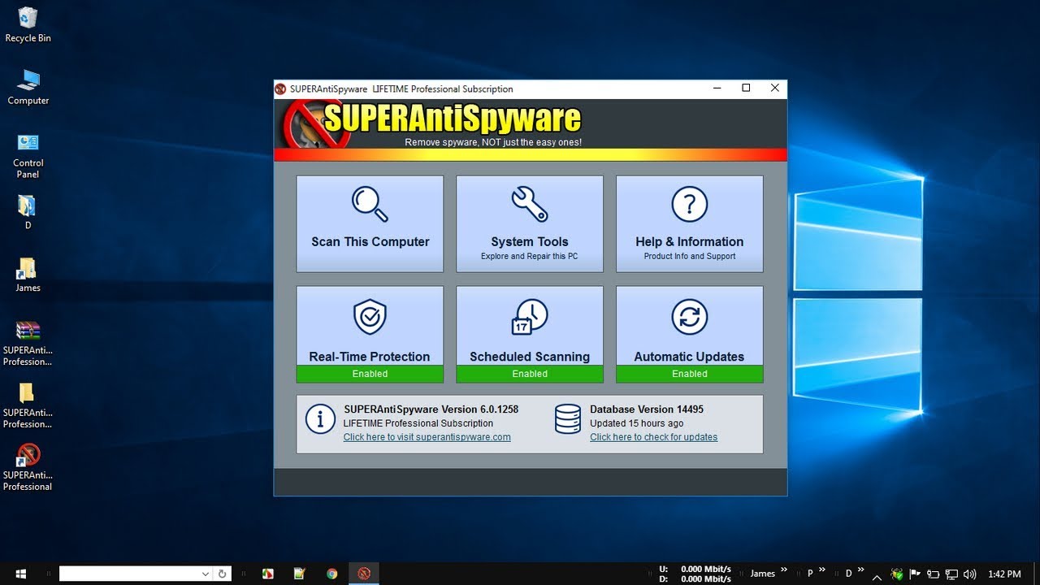Select the Recycle Bin desktop icon
Viewport: 1040px width, 585px height.
click(x=28, y=24)
